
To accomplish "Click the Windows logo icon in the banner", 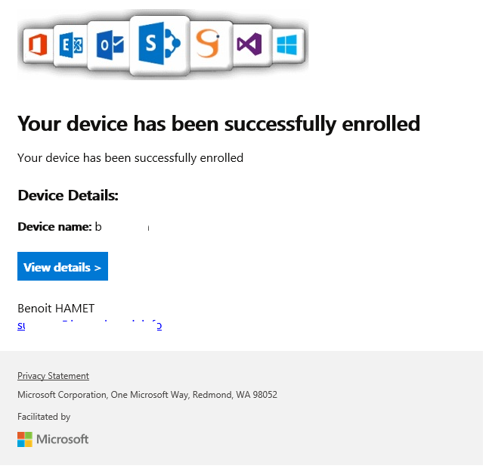I will click(x=287, y=45).
